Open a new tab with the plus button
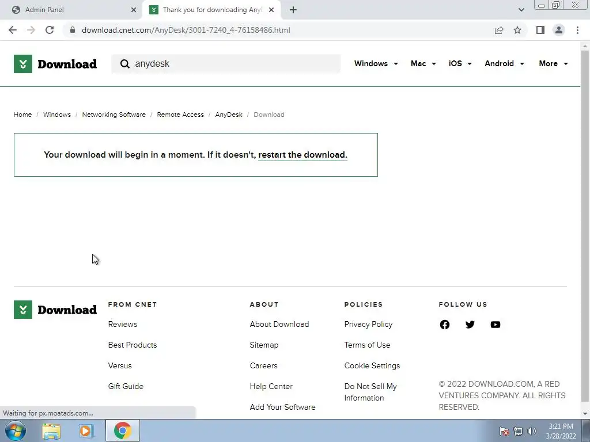Screen dimensions: 590x442 pyautogui.click(x=293, y=10)
